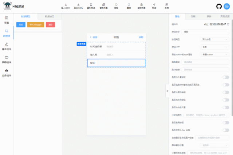Click the 时间选择器 row in form

click(116, 47)
